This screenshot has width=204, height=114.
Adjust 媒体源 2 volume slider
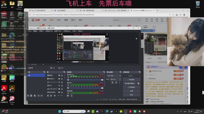(87, 88)
